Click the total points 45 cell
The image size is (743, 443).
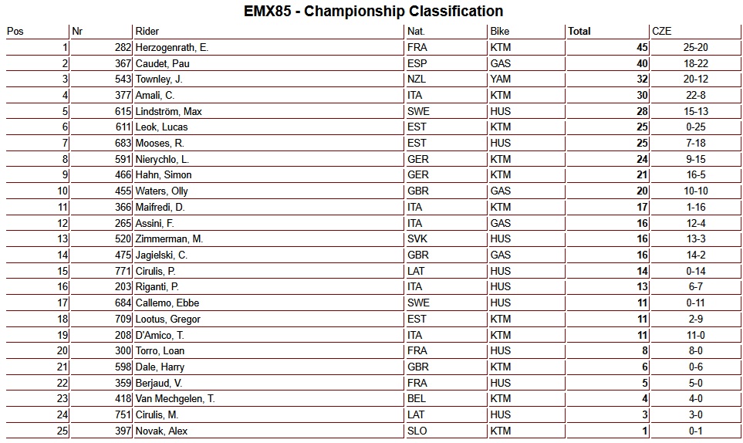tap(641, 47)
